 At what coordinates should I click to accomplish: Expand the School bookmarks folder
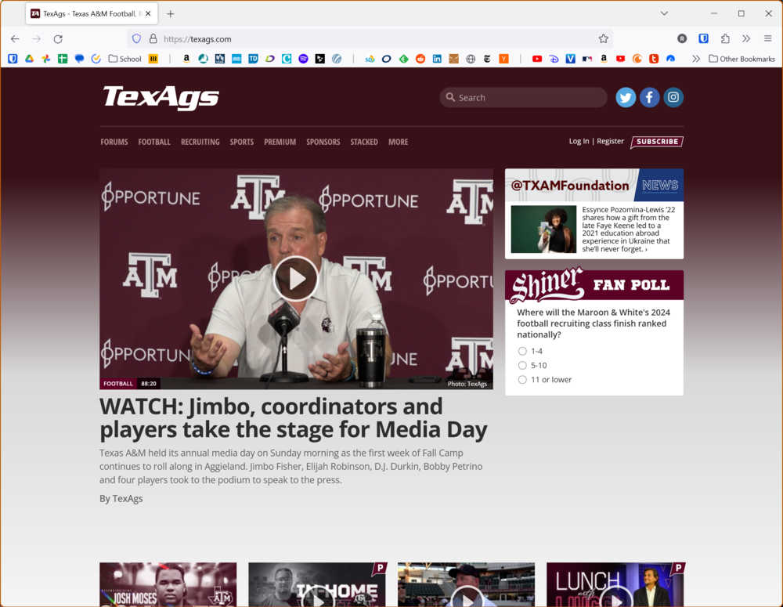click(x=125, y=59)
